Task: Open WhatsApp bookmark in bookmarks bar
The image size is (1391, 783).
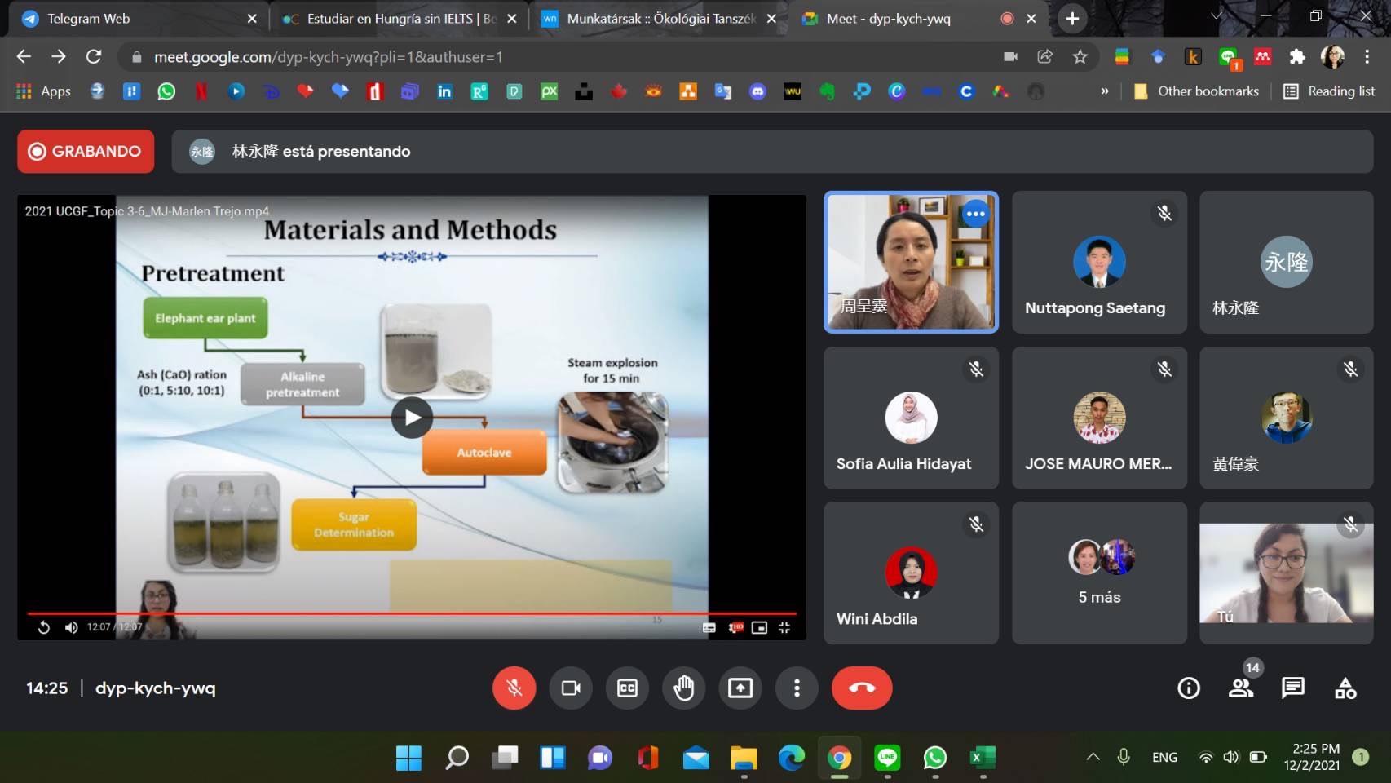Action: [x=166, y=91]
